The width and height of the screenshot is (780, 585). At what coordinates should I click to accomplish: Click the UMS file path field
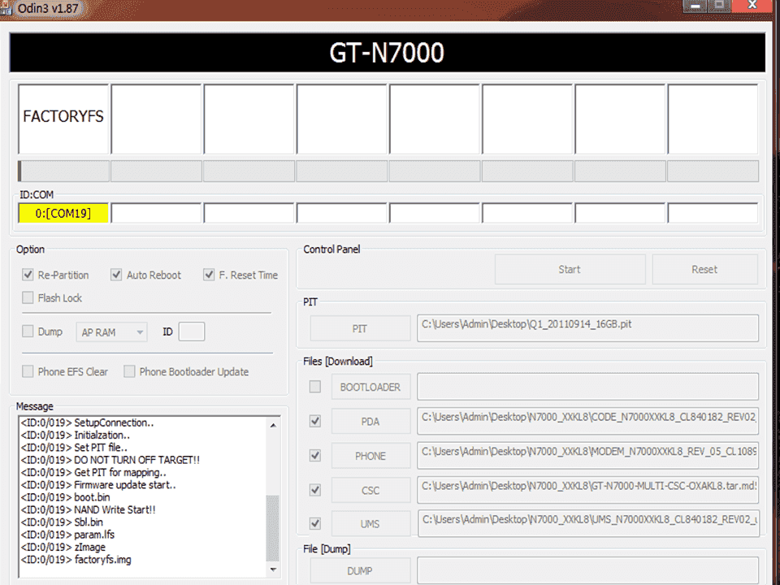point(588,523)
